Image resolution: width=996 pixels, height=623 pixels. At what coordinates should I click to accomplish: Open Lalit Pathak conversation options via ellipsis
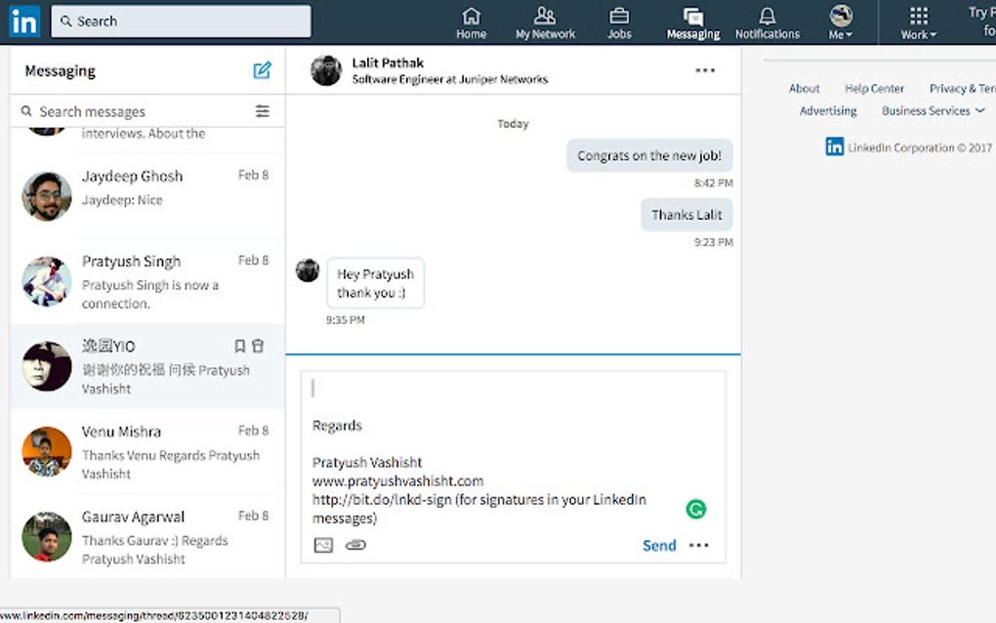[x=705, y=70]
